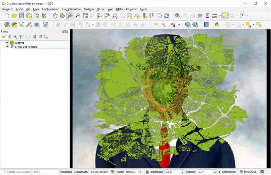Toggle the scale lock padlock icon
Image resolution: width=271 pixels, height=175 pixels.
147,172
